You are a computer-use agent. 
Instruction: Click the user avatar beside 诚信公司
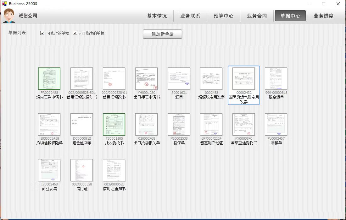pos(9,16)
